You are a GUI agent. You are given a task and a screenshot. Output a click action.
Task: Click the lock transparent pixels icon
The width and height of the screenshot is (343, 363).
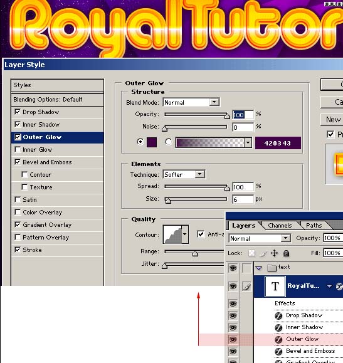[251, 253]
